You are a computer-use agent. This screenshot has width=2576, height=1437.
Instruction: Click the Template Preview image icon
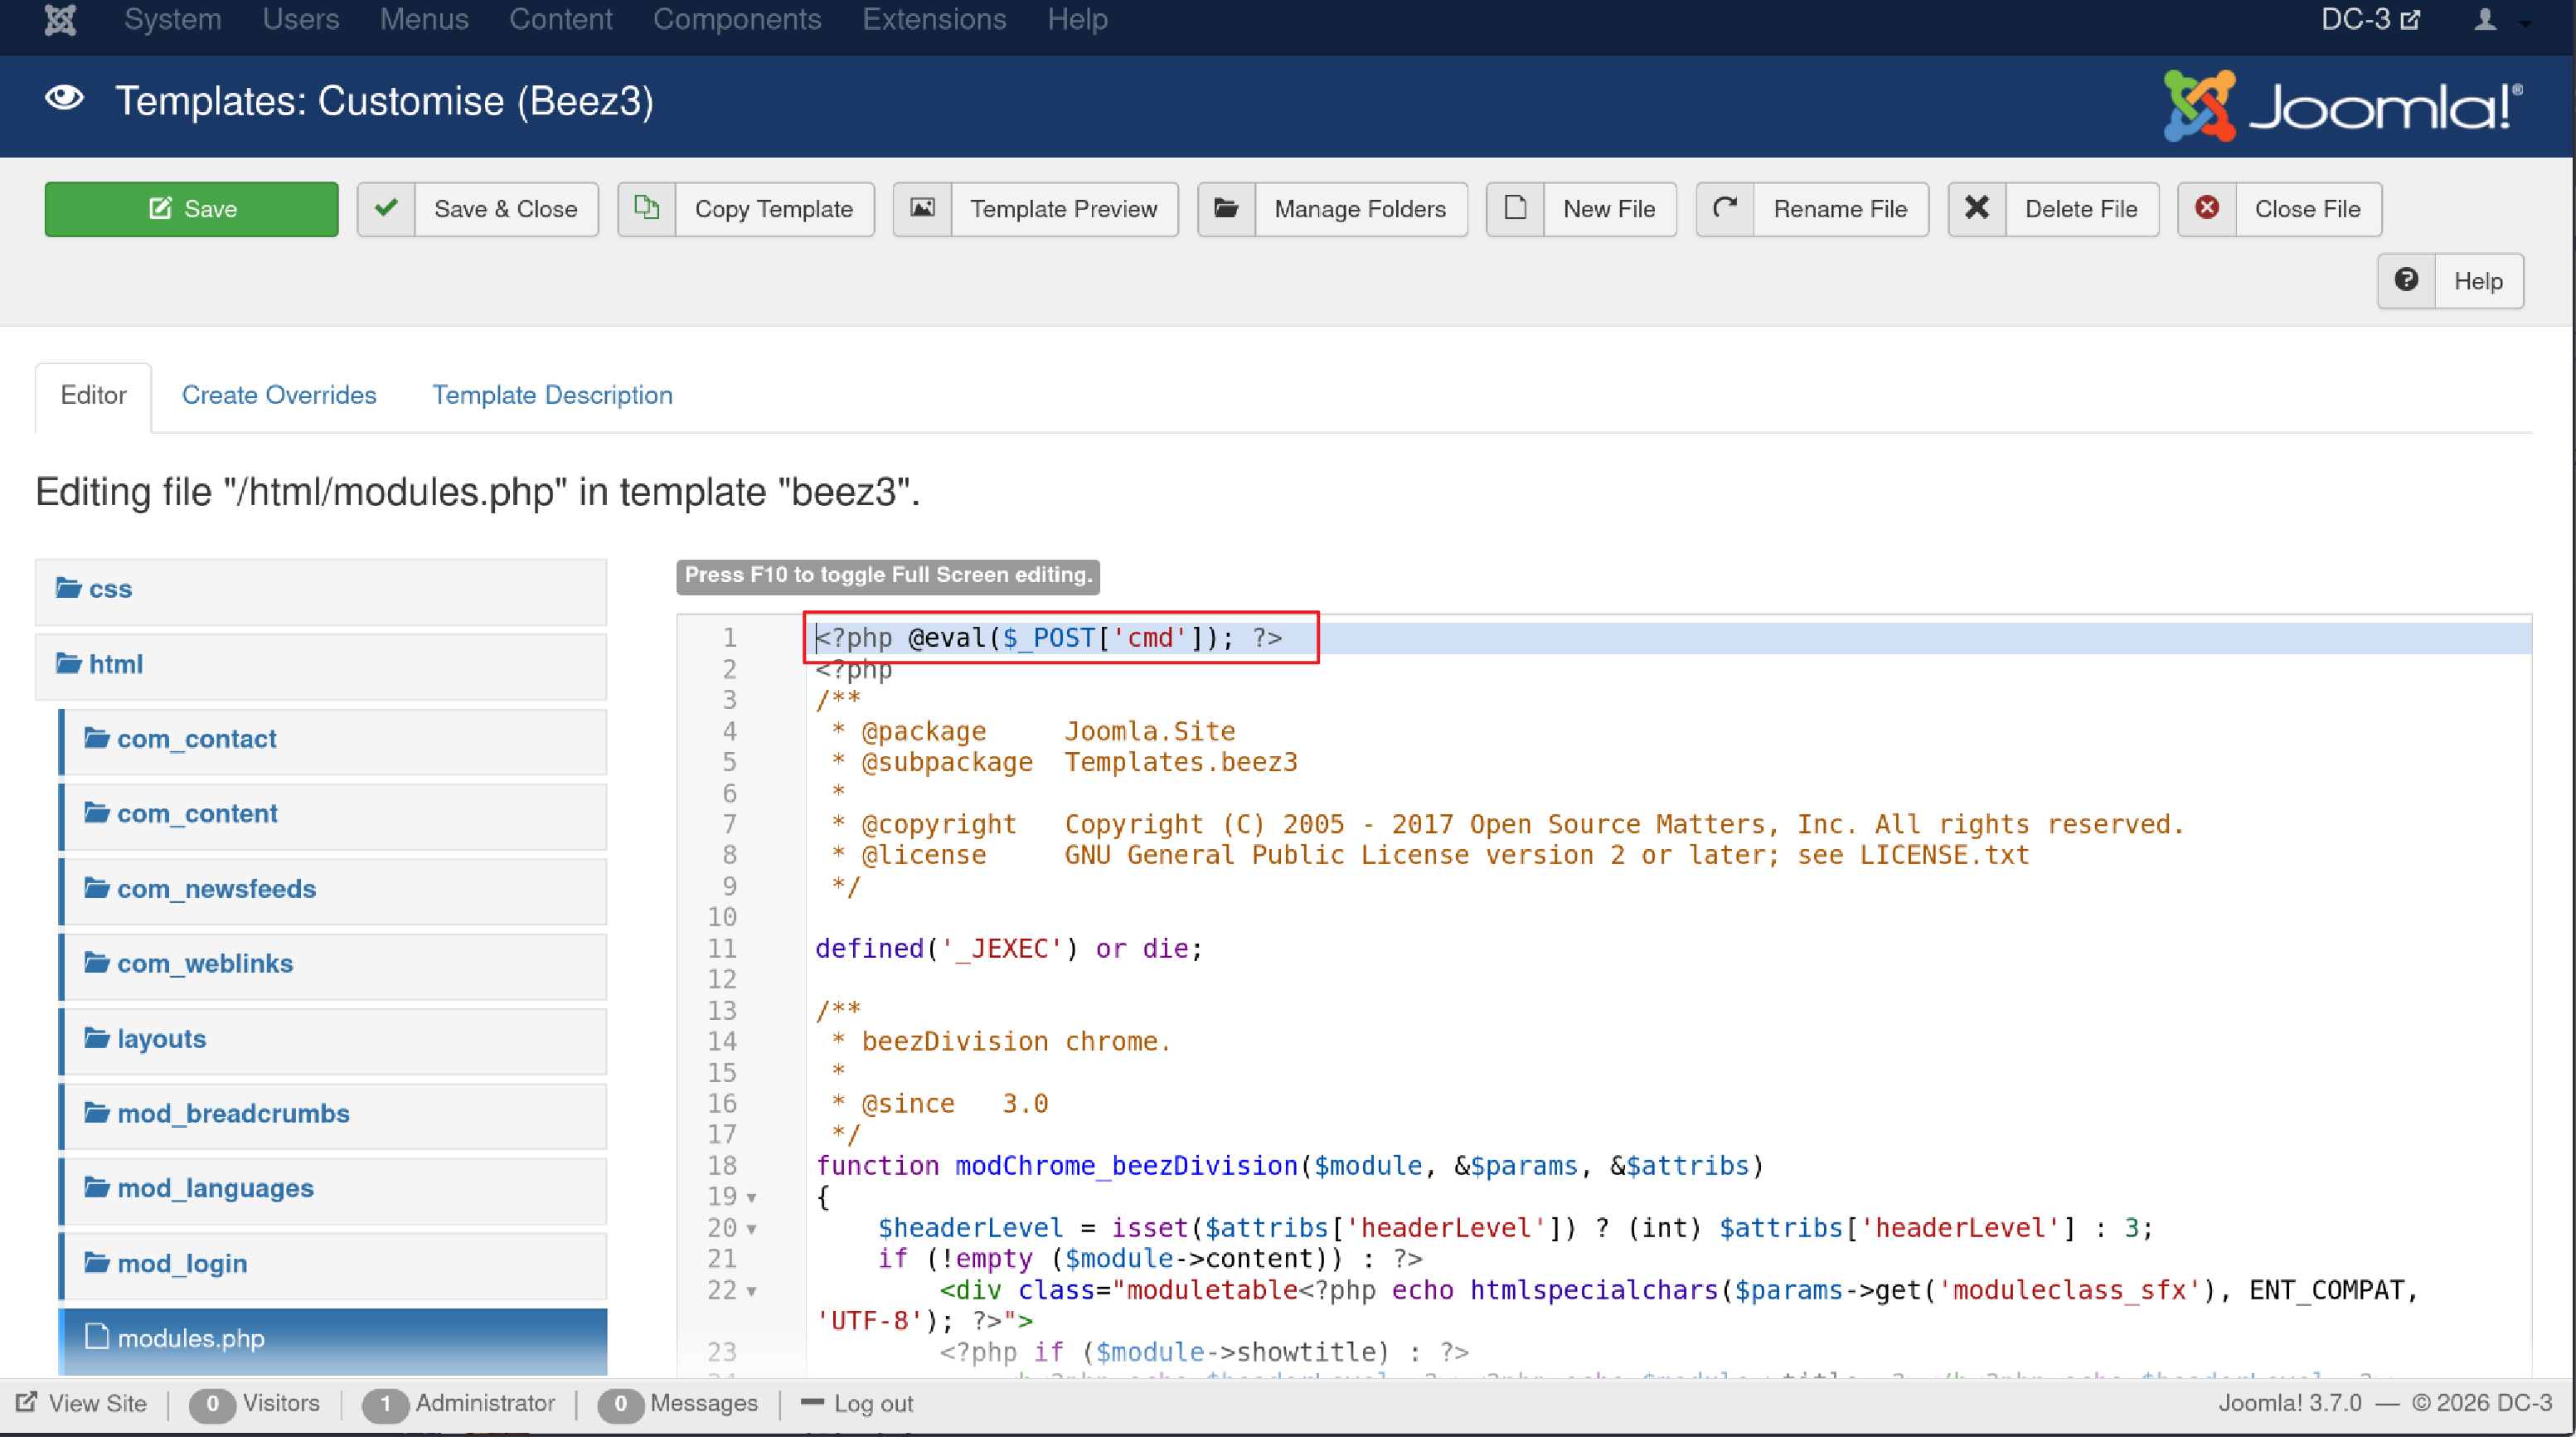922,209
